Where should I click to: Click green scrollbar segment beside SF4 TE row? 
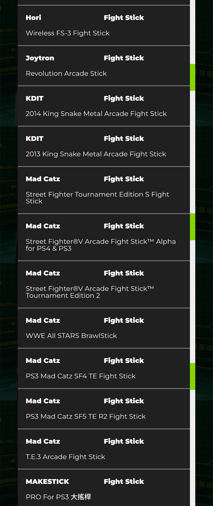point(192,376)
